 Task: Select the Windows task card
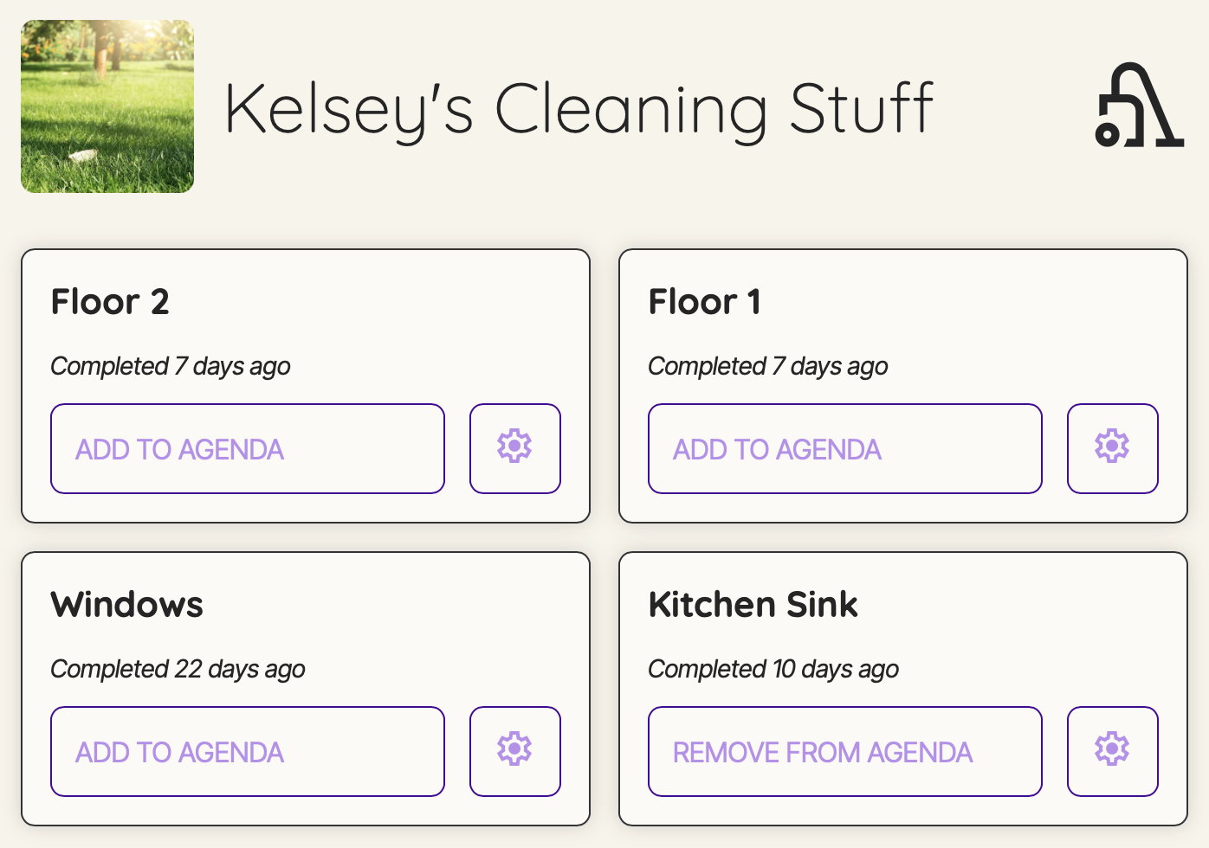[306, 689]
